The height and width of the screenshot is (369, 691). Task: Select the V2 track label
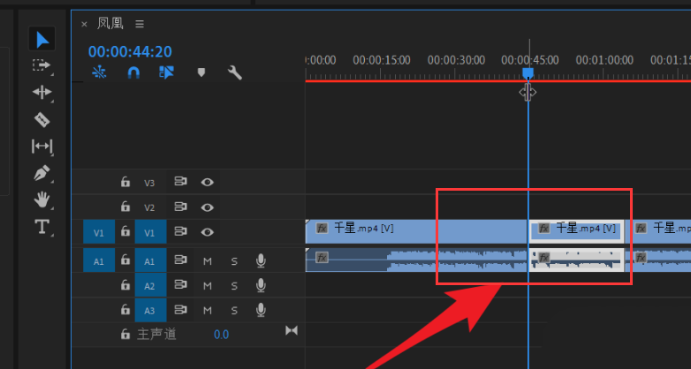[149, 207]
